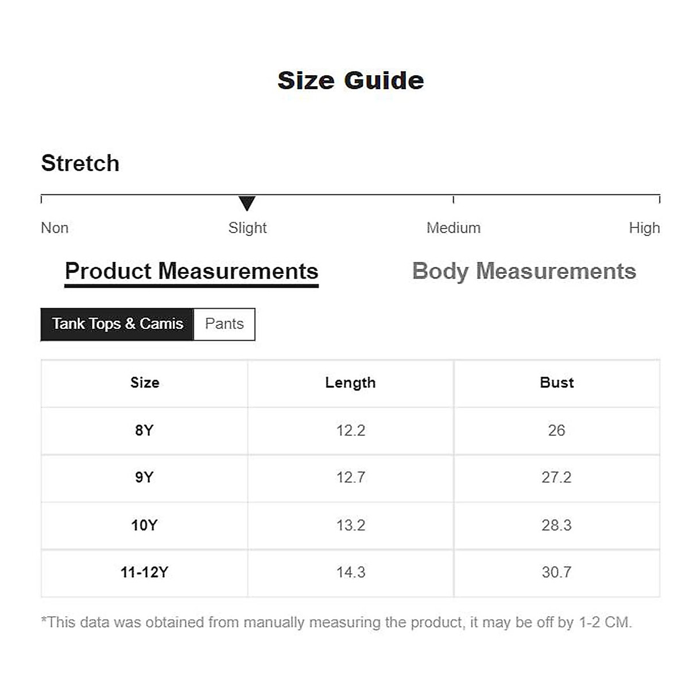Click the Length column header
Screen dimensions: 689x689
[350, 383]
